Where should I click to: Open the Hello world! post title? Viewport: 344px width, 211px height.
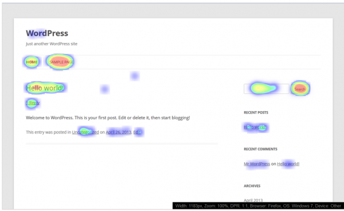click(45, 88)
